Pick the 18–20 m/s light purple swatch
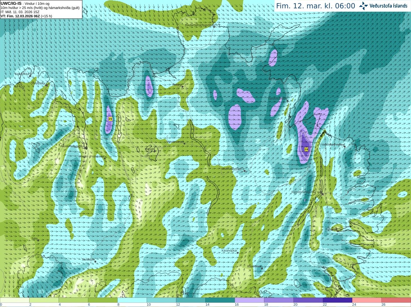411x307 pixels. pyautogui.click(x=279, y=300)
